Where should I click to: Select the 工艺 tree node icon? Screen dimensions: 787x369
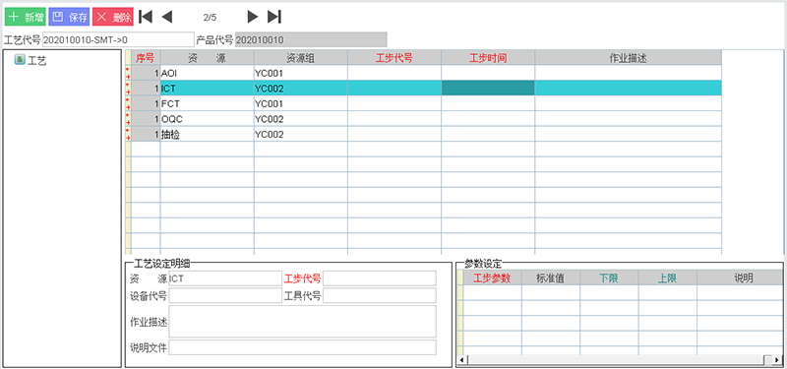(20, 60)
